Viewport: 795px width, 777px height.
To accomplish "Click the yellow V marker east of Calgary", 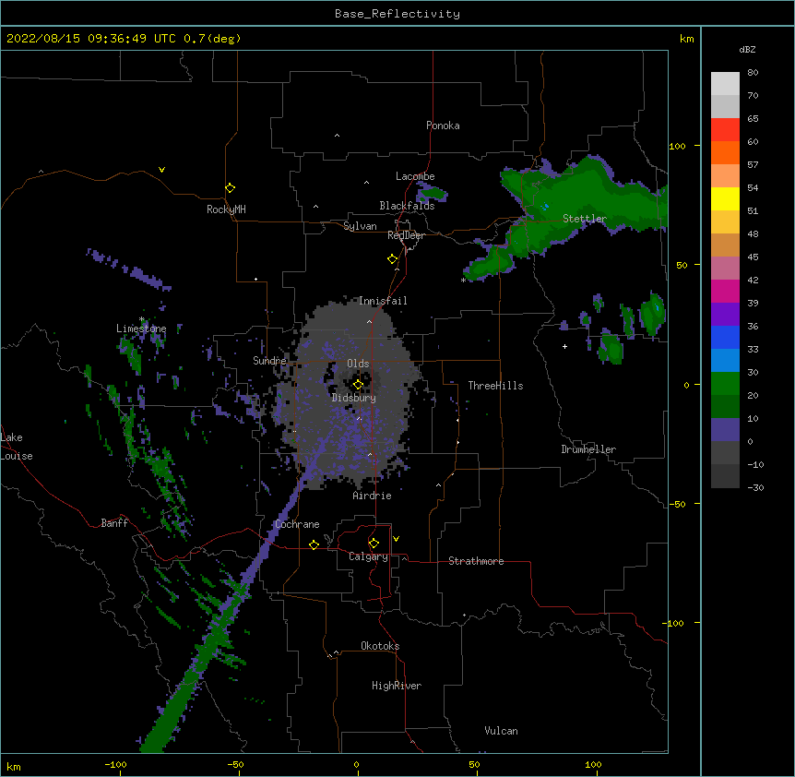I will coord(396,539).
